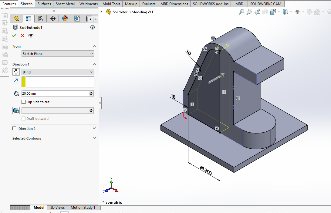Toggle the detailed preview eye icon
The width and height of the screenshot is (331, 213).
[31, 35]
